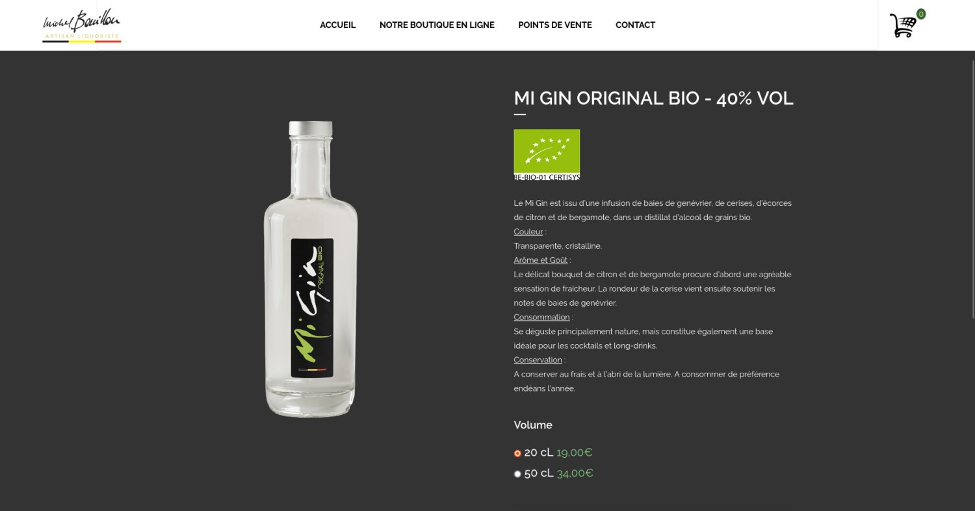Click the Consommation underlined label

(541, 318)
